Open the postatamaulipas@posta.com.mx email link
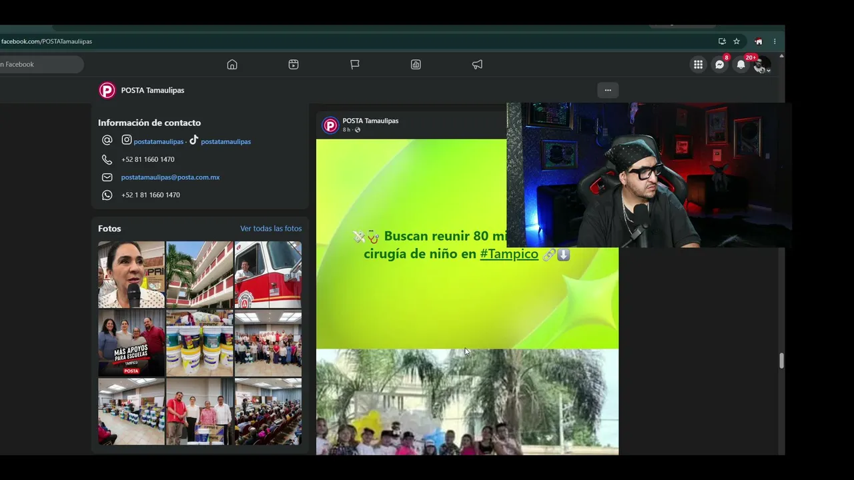 coord(171,177)
